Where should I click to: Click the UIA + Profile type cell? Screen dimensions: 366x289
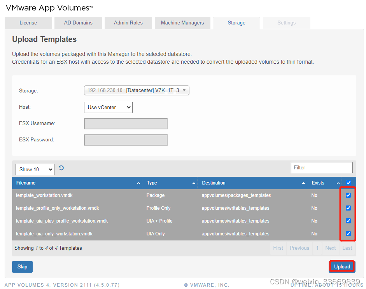pos(159,221)
